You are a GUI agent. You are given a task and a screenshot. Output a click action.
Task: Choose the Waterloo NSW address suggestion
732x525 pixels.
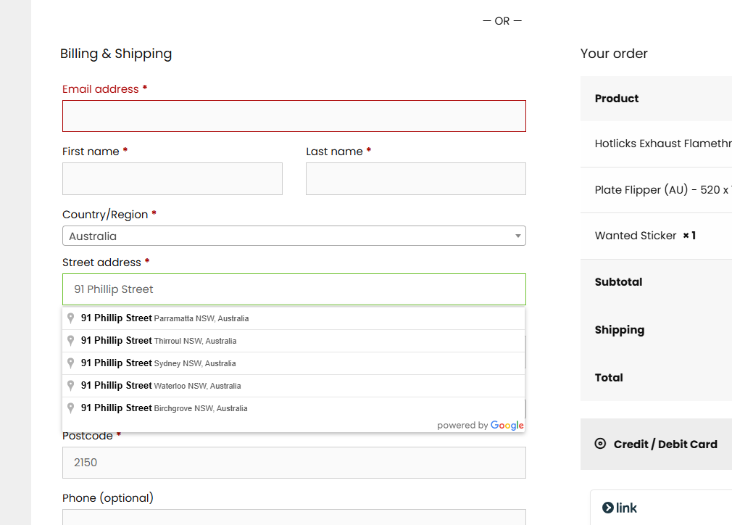(x=294, y=385)
